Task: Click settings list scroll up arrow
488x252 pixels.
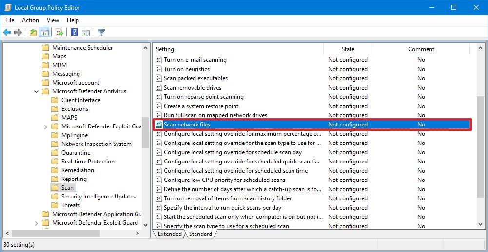Action: 480,48
